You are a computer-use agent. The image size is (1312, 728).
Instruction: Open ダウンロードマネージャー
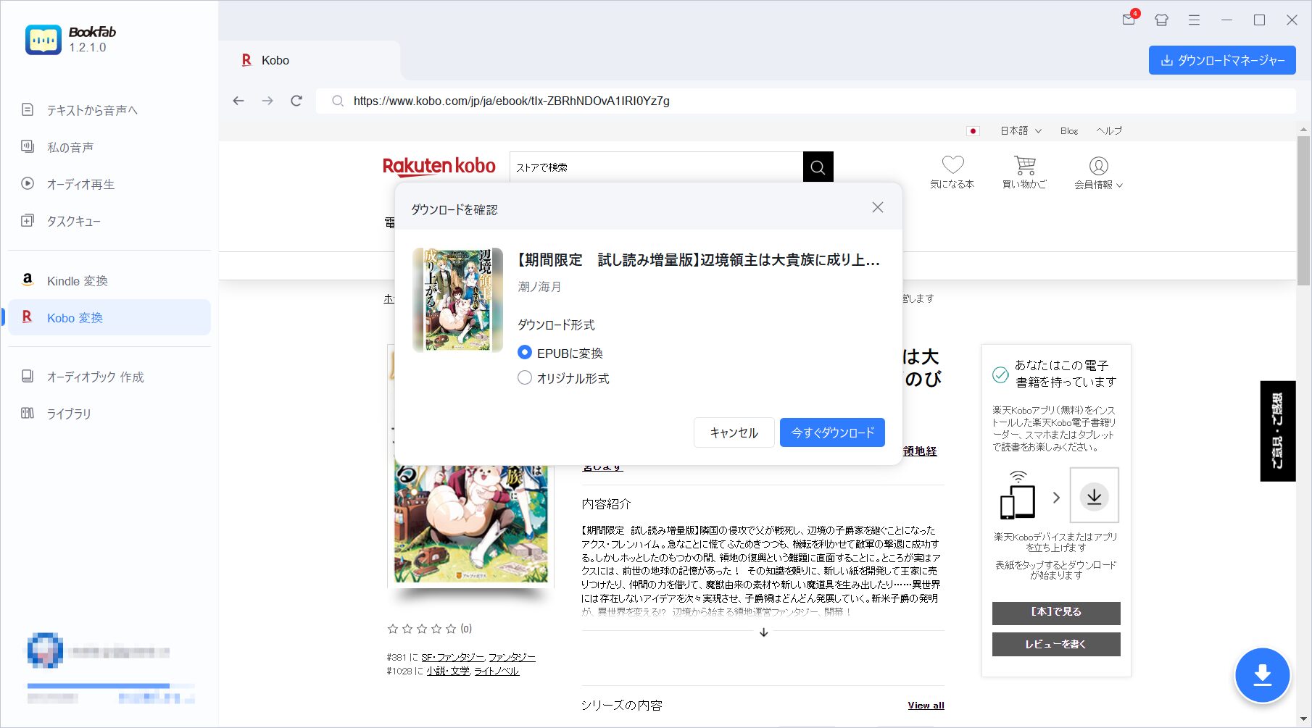[1221, 60]
